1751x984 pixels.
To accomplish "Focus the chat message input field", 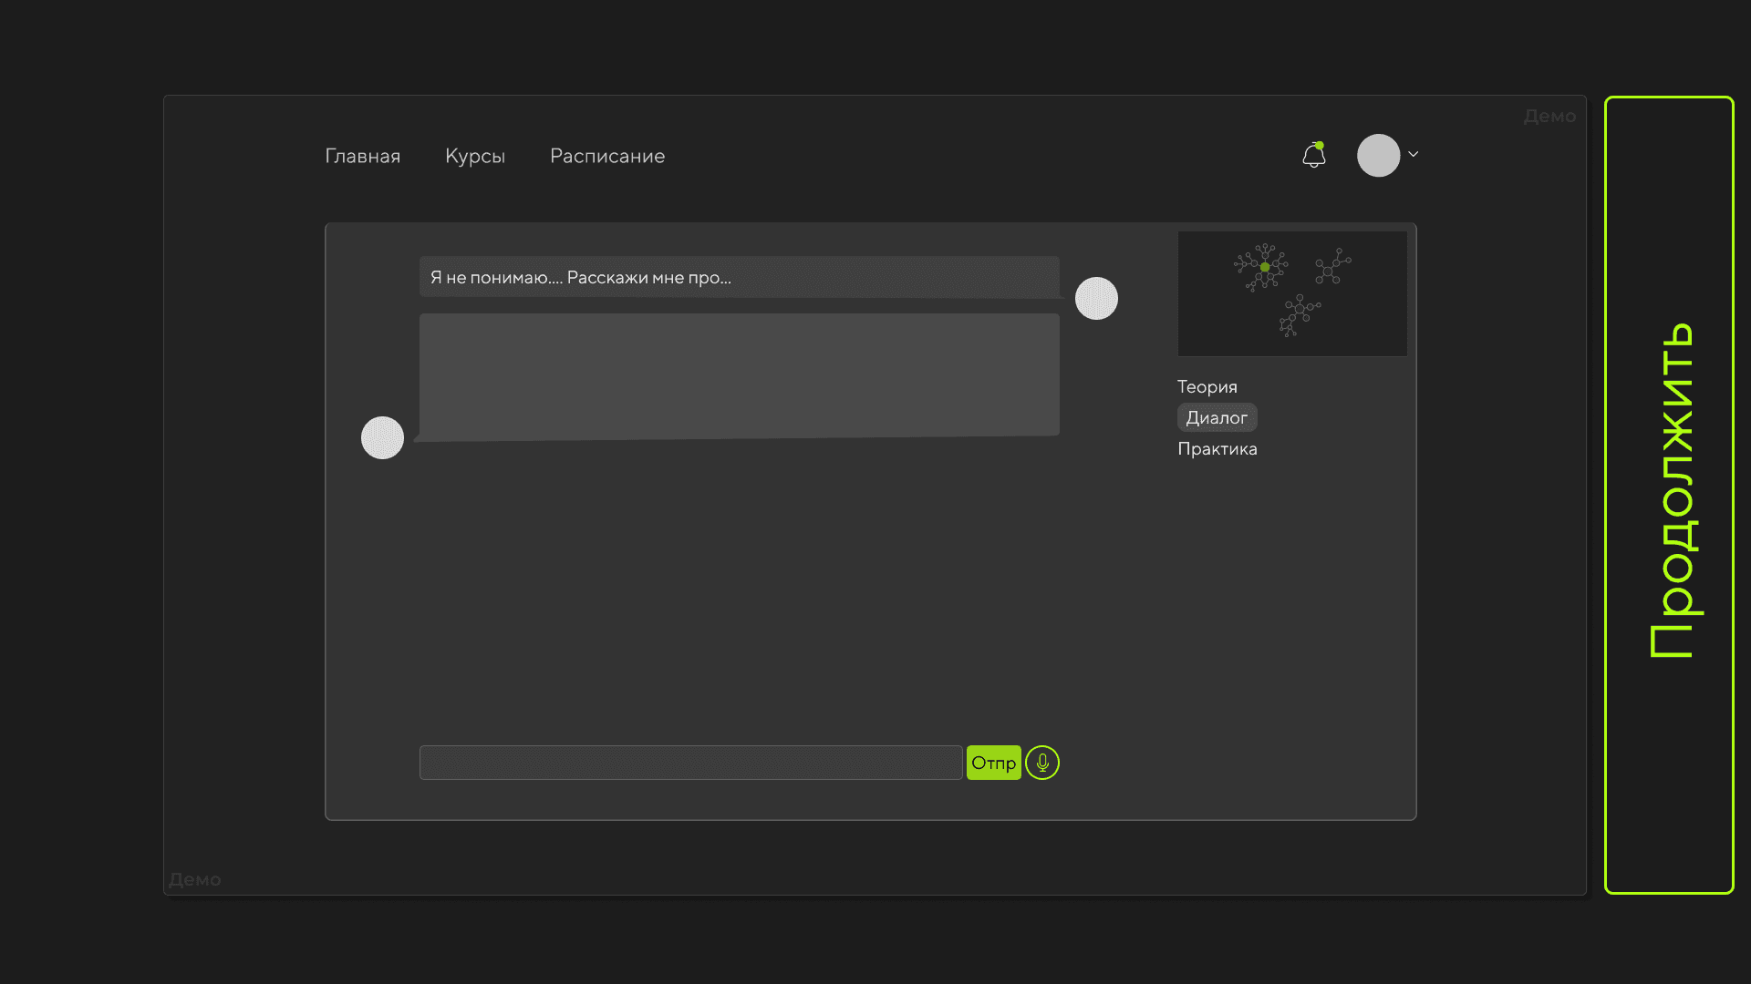I will click(690, 763).
